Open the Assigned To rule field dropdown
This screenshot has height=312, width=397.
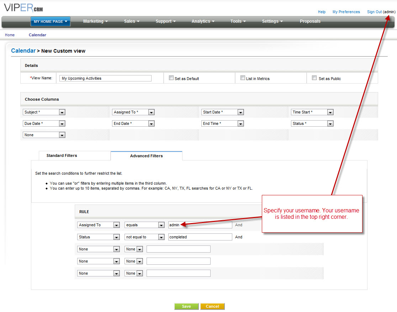(98, 225)
